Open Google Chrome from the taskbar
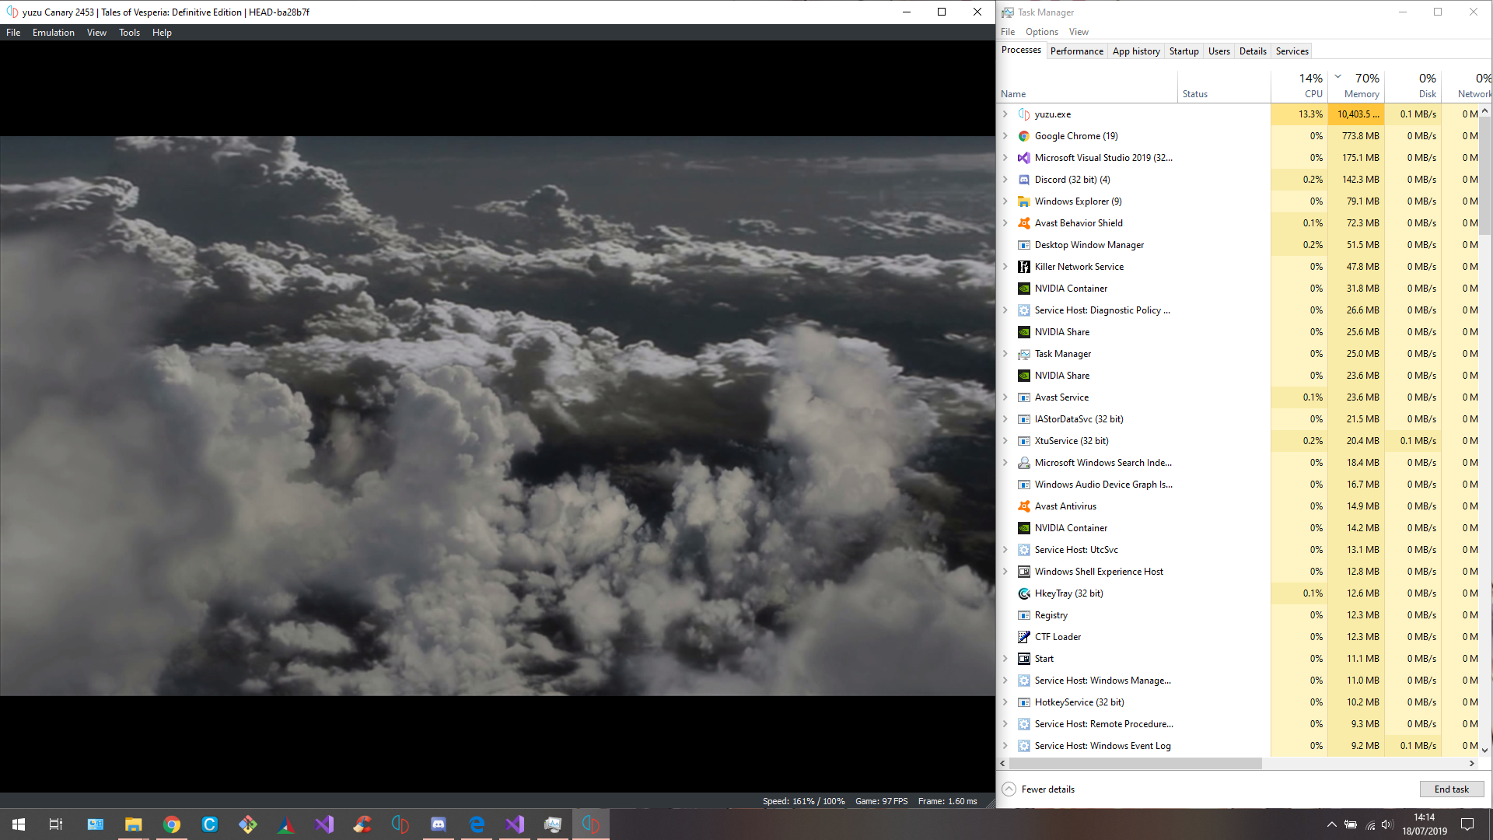1493x840 pixels. [172, 824]
